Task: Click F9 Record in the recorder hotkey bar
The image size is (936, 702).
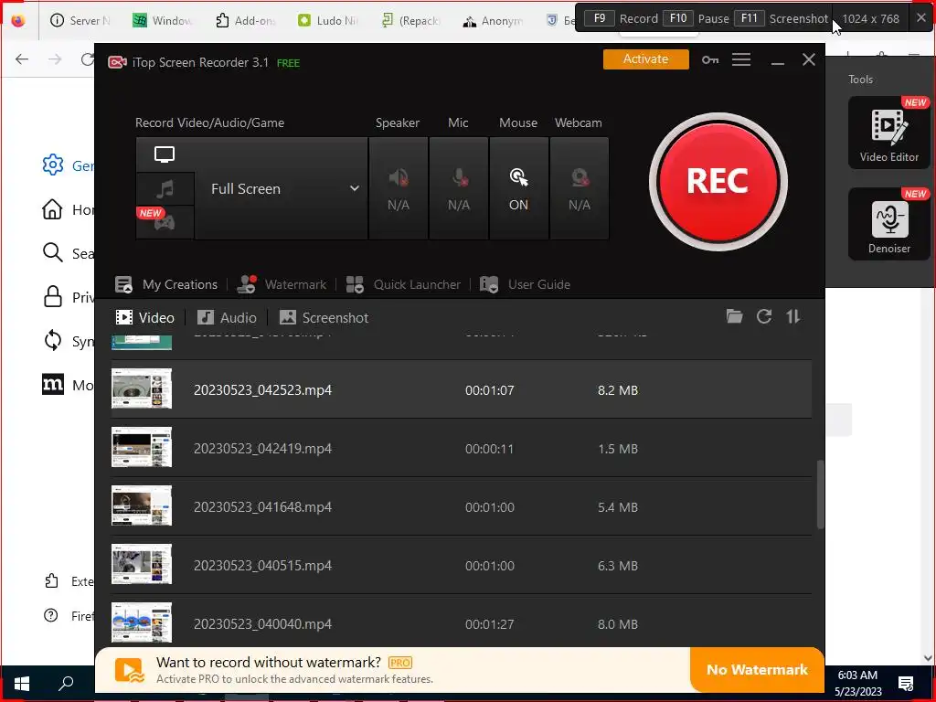Action: tap(621, 18)
